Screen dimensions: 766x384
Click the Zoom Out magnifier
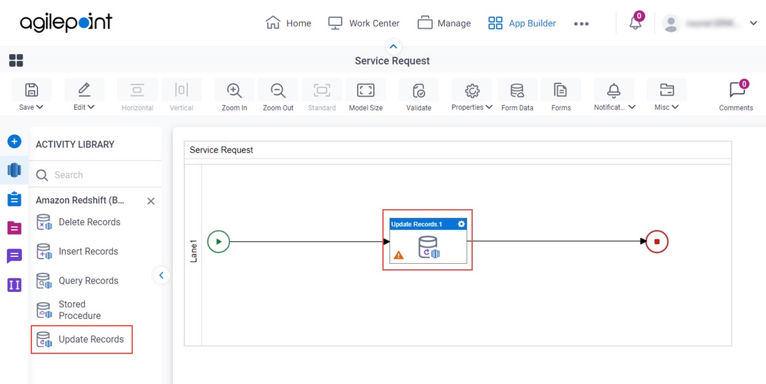tap(278, 90)
